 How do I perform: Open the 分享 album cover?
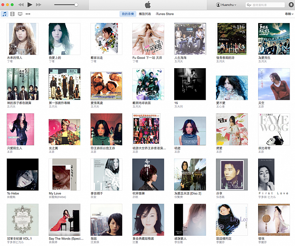(232, 175)
